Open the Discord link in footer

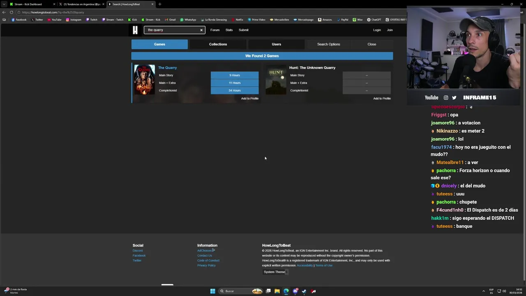click(x=138, y=251)
